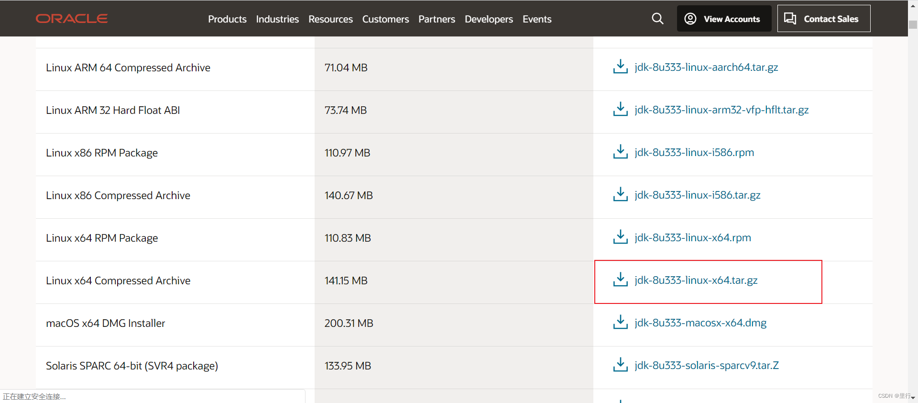This screenshot has width=918, height=403.
Task: Open the Products menu
Action: 227,19
